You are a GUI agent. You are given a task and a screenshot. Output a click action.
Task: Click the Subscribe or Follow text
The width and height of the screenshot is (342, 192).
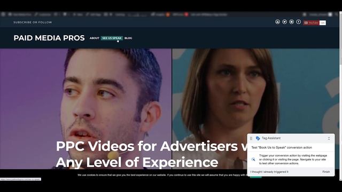pyautogui.click(x=33, y=22)
